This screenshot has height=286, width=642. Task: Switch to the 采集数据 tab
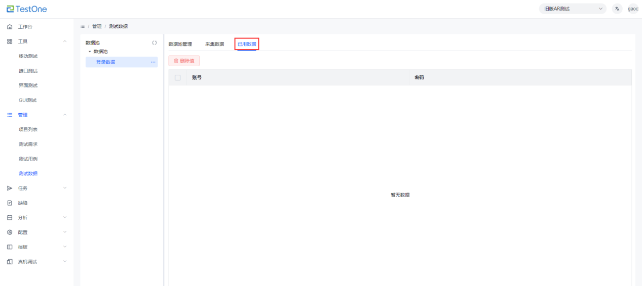tap(214, 44)
